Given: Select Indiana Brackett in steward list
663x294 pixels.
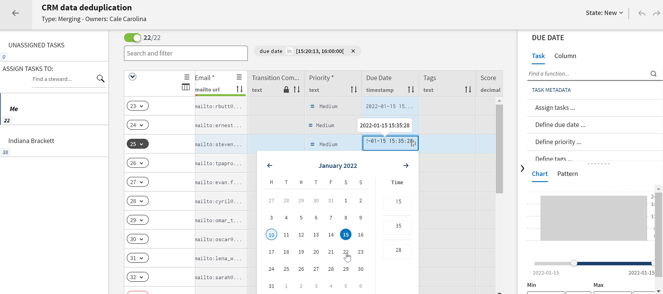Looking at the screenshot, I should (x=31, y=141).
